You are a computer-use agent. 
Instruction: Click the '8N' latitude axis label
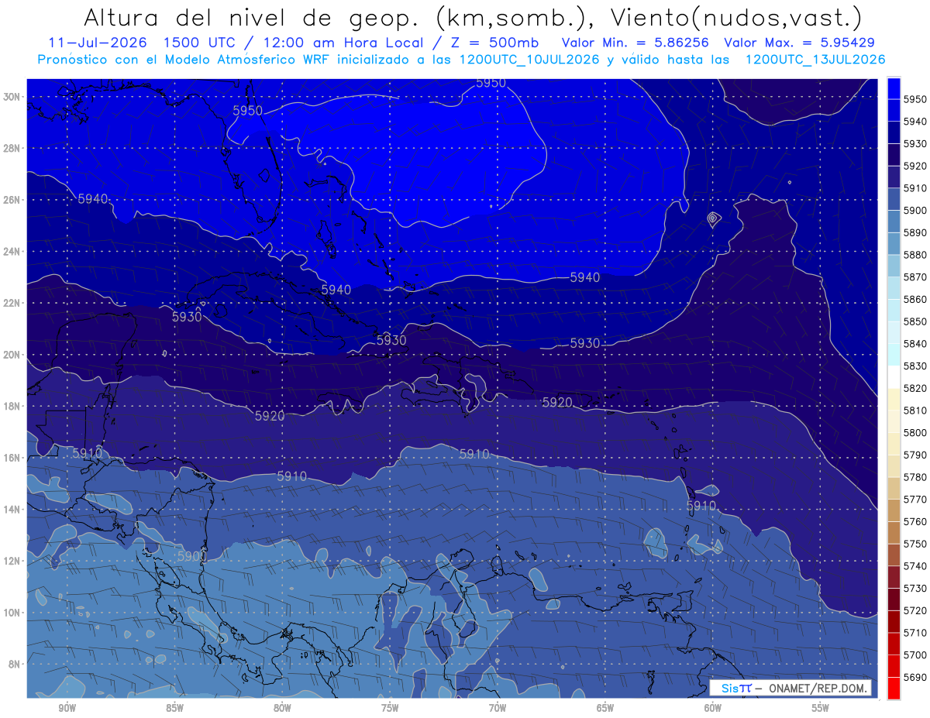pyautogui.click(x=15, y=665)
